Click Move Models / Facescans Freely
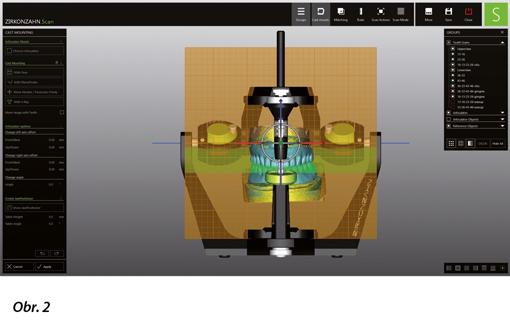510x325 pixels. tap(35, 92)
